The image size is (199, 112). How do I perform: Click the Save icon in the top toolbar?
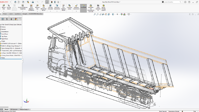point(28,2)
